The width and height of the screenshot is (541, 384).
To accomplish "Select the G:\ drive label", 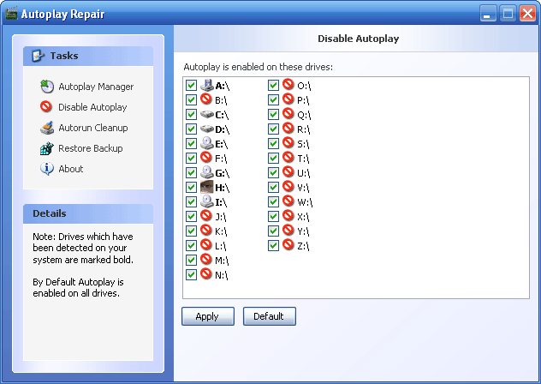I will (223, 173).
